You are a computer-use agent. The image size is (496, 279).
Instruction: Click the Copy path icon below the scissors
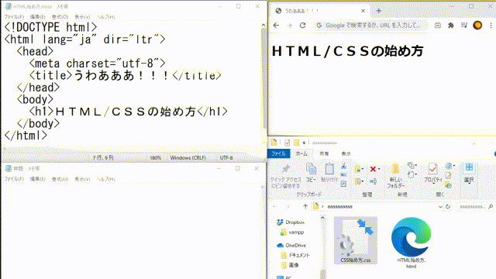click(344, 174)
